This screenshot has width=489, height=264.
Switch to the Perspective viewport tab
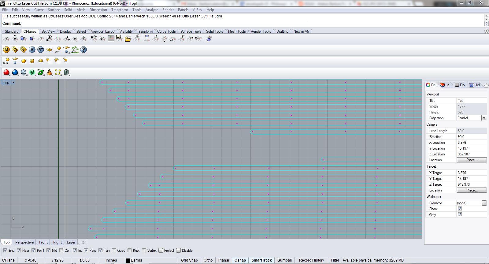[24, 242]
